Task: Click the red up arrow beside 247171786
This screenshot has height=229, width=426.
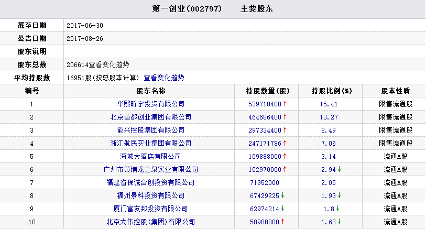Action: click(285, 143)
